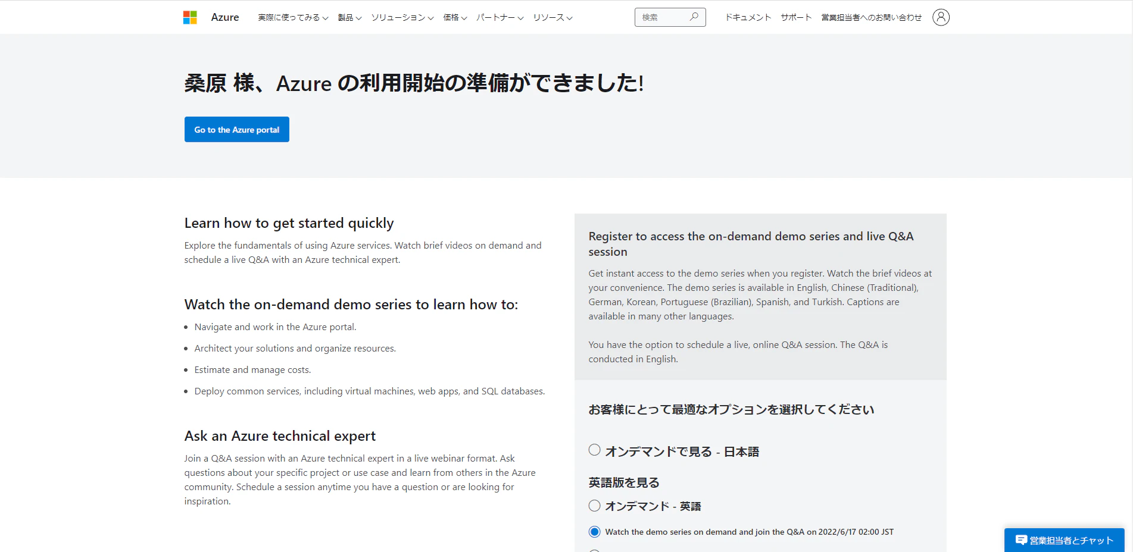Image resolution: width=1133 pixels, height=552 pixels.
Task: Click the Watch the on-demand demo series heading
Action: tap(351, 305)
